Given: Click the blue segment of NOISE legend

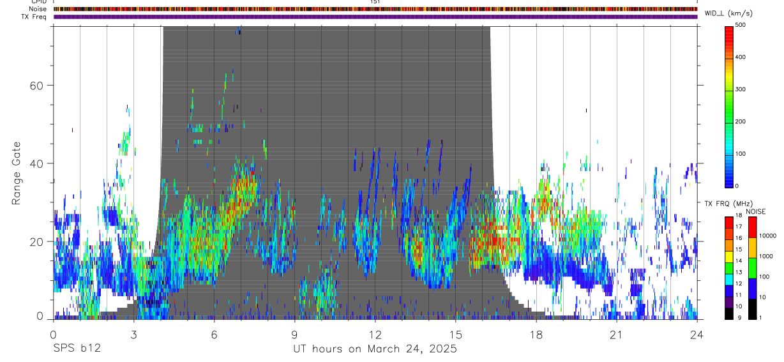Looking at the screenshot, I should 751,289.
